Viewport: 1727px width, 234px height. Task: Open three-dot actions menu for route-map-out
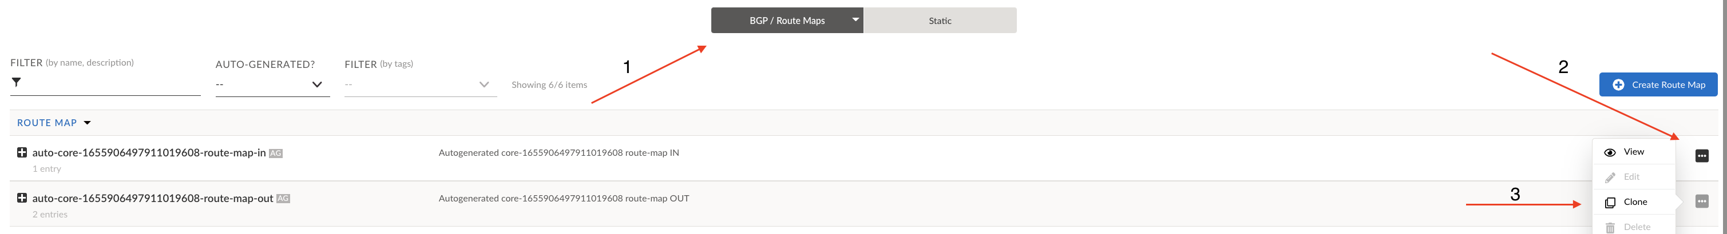[x=1701, y=201]
